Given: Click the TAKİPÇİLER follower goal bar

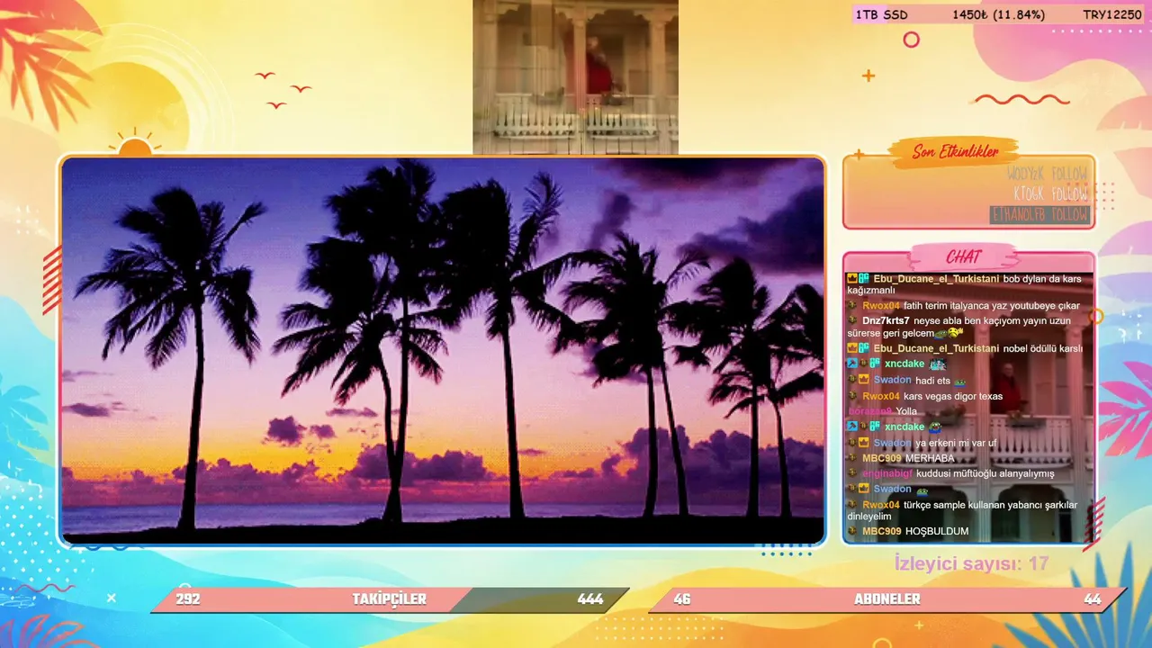Looking at the screenshot, I should pos(390,599).
